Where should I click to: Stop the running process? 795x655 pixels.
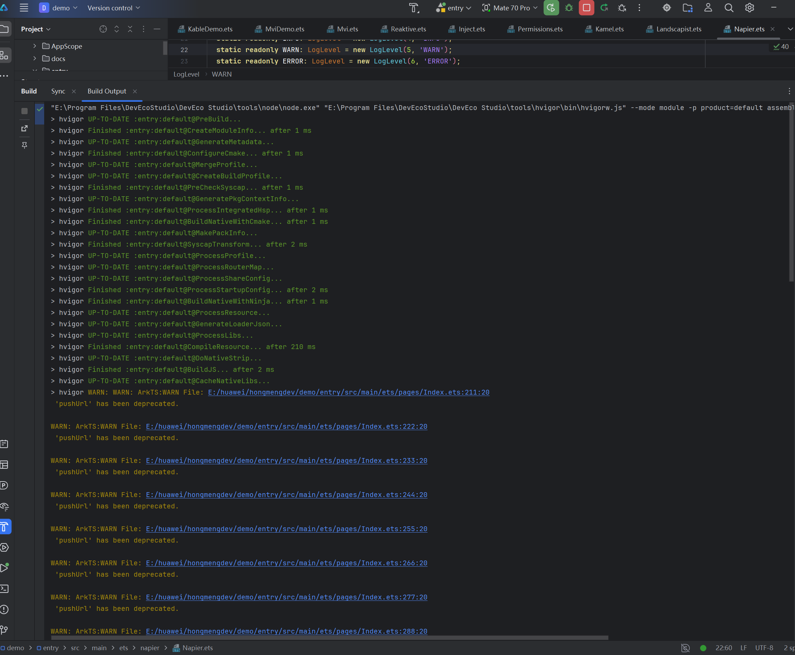click(x=586, y=8)
